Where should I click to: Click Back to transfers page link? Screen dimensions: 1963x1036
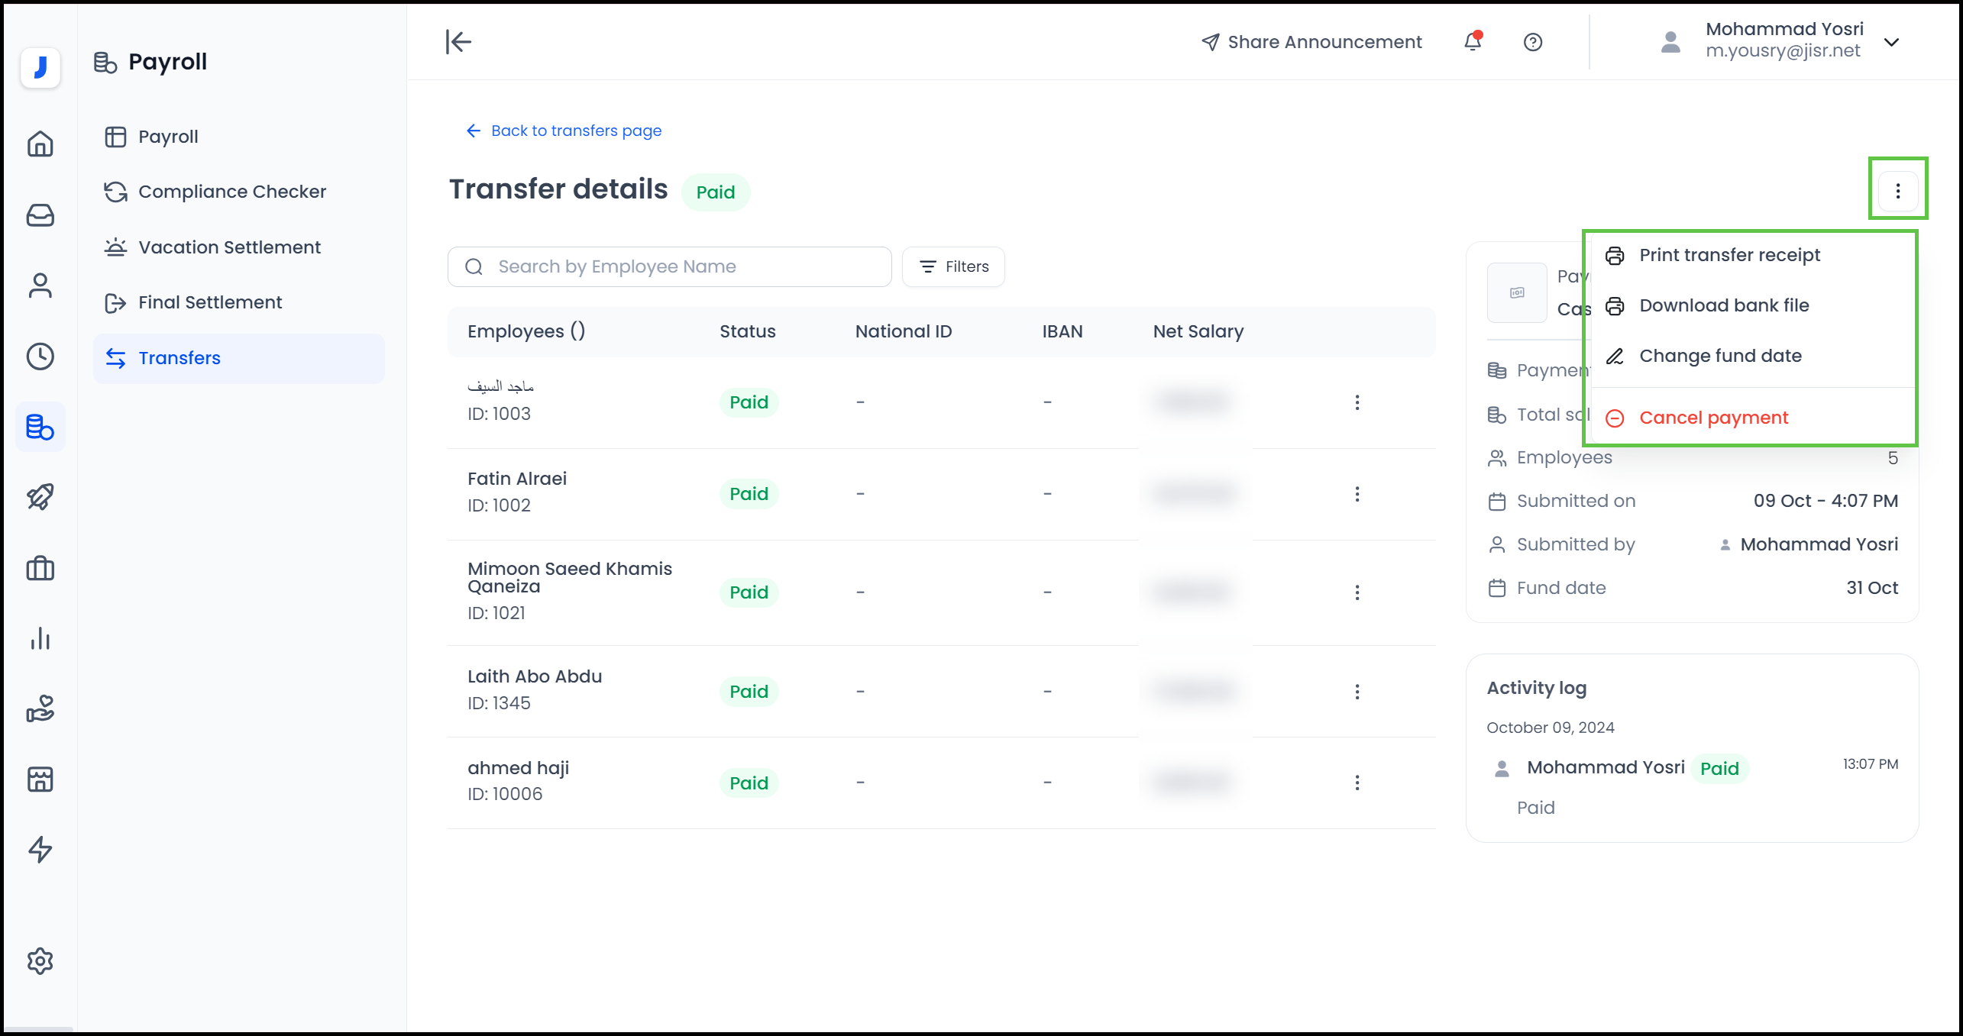pyautogui.click(x=563, y=131)
